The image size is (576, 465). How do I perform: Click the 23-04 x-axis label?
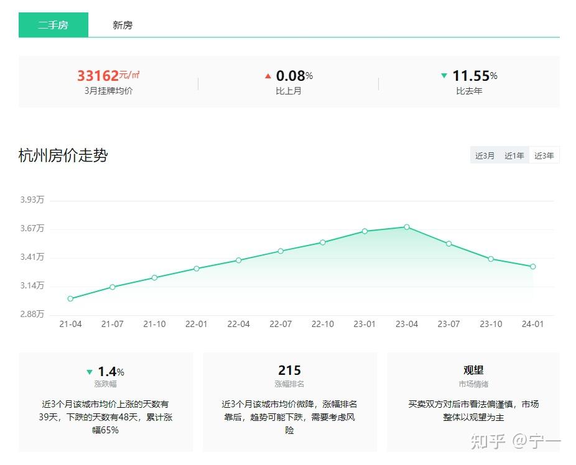pos(407,324)
